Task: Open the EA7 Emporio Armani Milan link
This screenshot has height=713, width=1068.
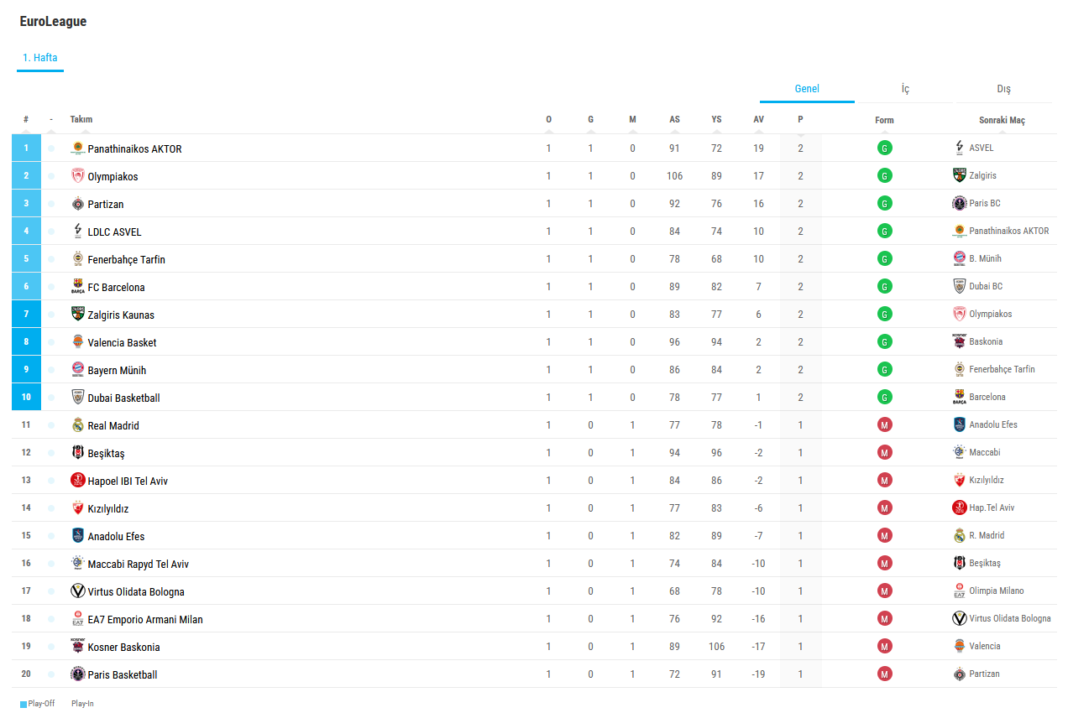Action: click(145, 619)
